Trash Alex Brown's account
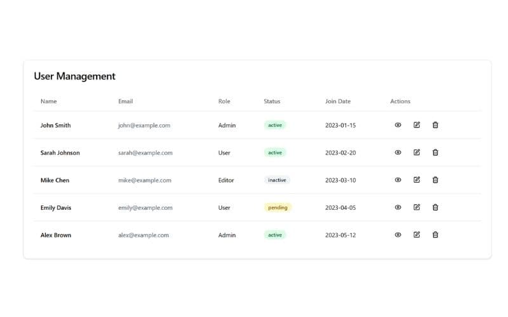 tap(435, 235)
